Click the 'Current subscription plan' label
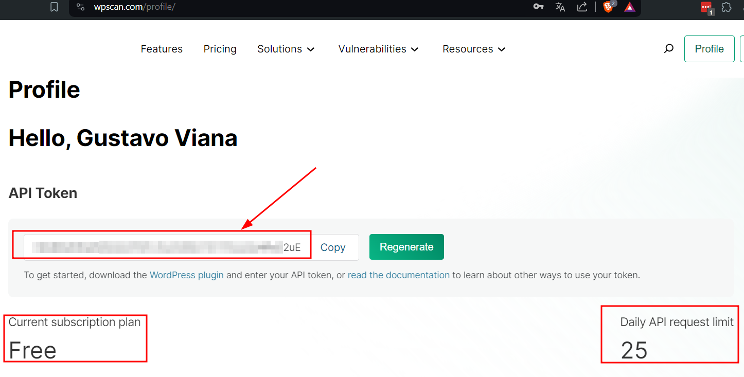 click(x=75, y=322)
